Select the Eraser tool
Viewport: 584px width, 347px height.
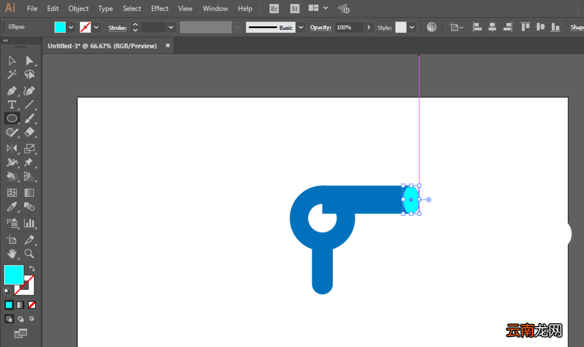[29, 132]
